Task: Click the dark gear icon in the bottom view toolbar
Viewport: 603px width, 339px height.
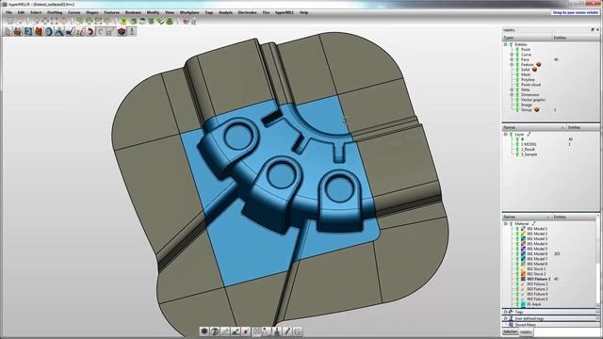Action: [x=204, y=331]
